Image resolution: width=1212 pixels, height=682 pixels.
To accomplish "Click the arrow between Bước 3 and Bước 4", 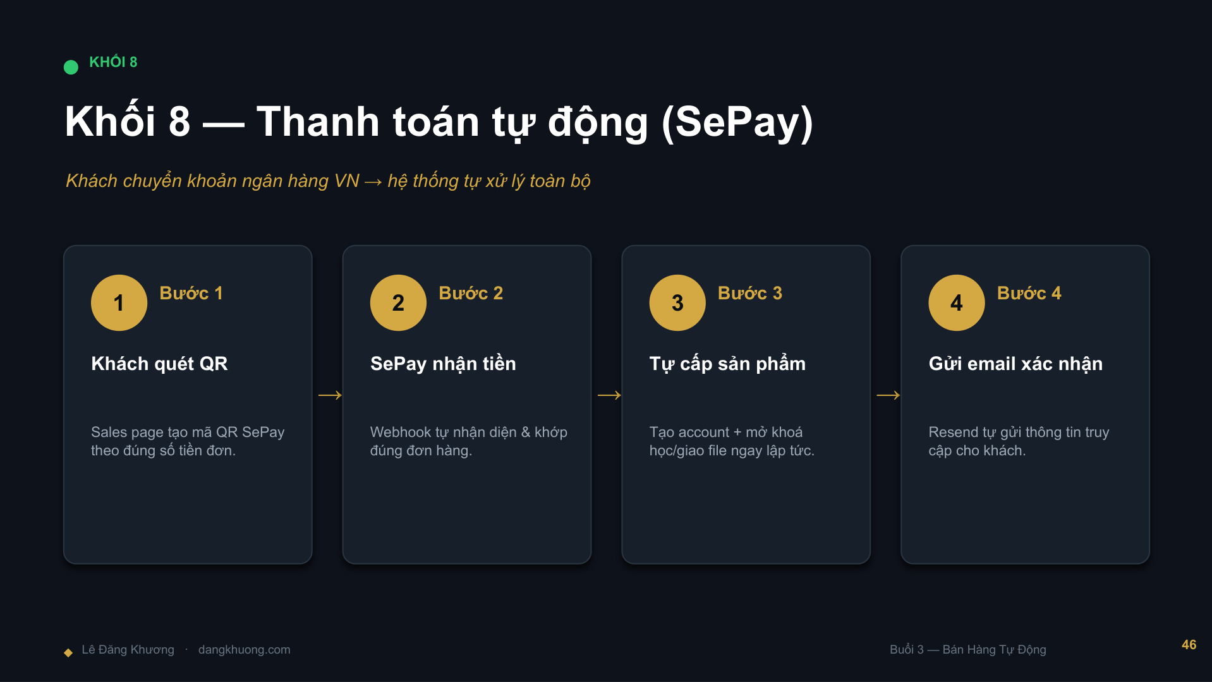I will 888,395.
